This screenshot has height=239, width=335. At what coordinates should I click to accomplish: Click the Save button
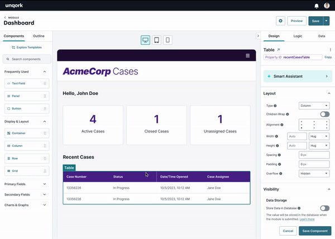pos(316,21)
